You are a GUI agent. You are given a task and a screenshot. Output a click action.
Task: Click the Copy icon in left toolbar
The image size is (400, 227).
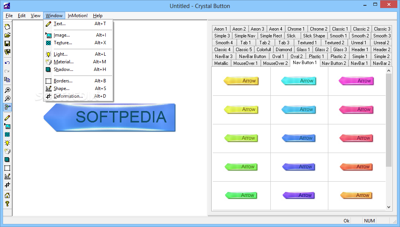click(7, 80)
